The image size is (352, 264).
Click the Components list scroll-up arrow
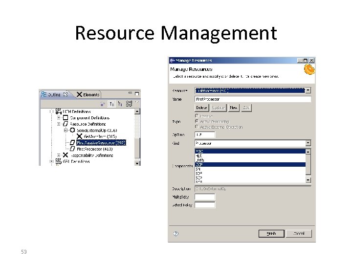(308, 152)
